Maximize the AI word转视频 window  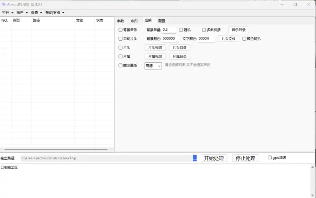(295, 4)
